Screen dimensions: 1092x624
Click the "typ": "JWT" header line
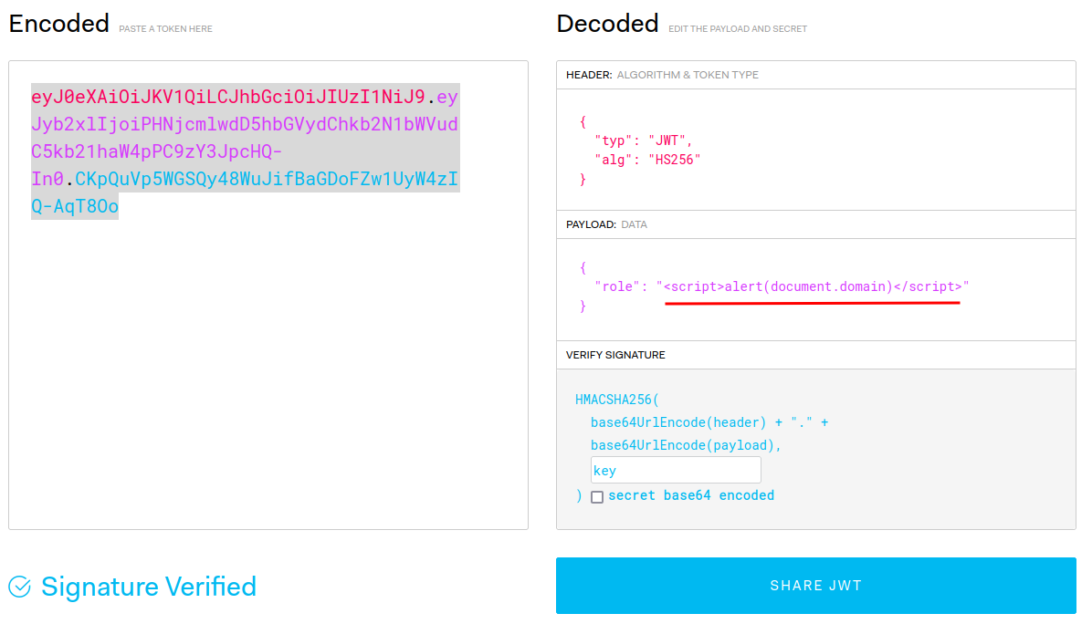[x=642, y=140]
